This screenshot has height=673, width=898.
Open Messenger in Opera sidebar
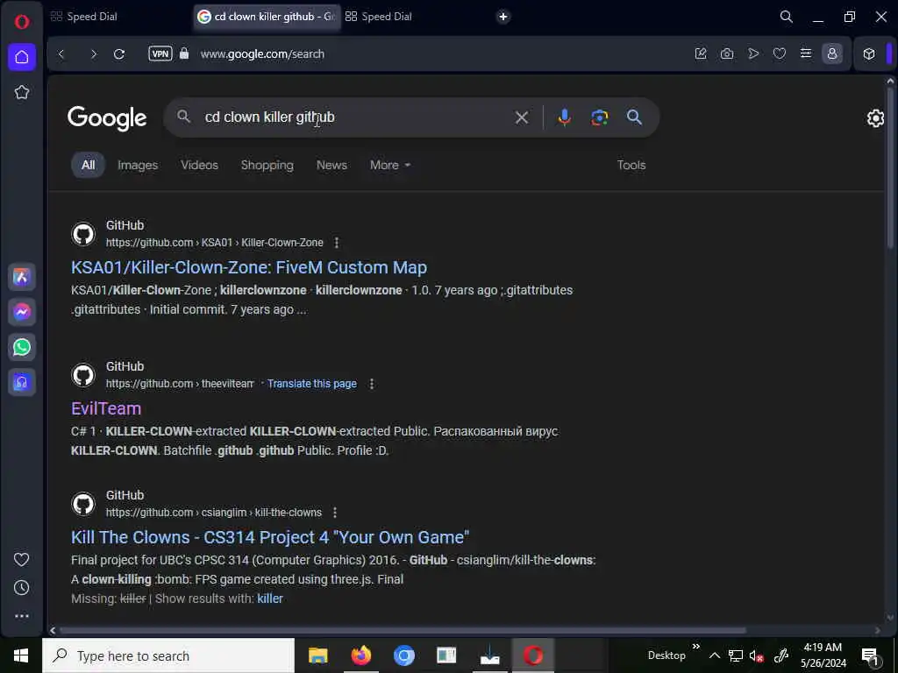pyautogui.click(x=22, y=312)
